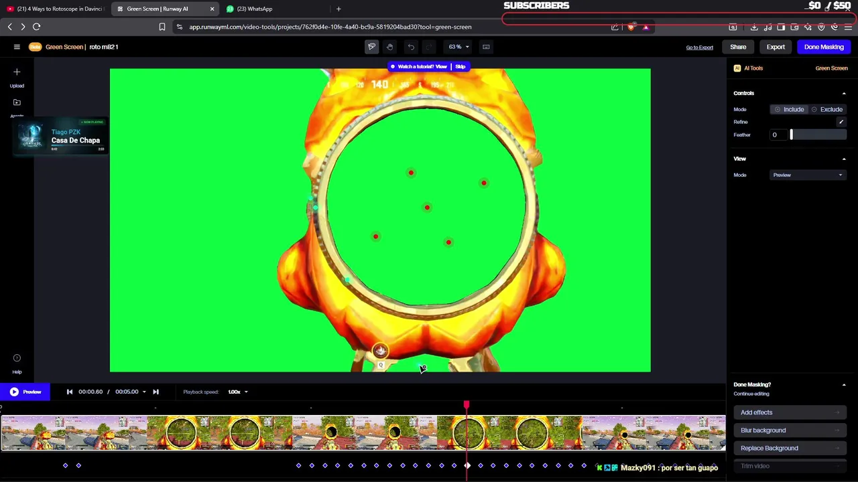Screen dimensions: 858x482
Task: Collapse the Done Masking section
Action: point(844,385)
